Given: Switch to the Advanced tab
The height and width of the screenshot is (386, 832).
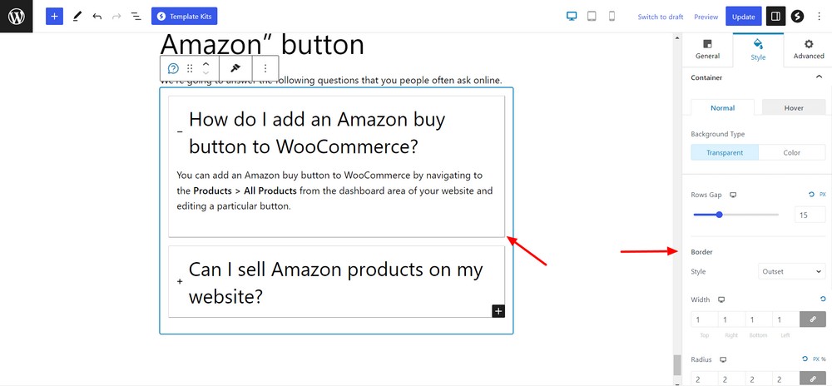Looking at the screenshot, I should click(x=808, y=49).
